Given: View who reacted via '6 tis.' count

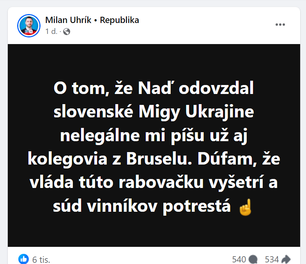Looking at the screenshot, I should [x=41, y=260].
